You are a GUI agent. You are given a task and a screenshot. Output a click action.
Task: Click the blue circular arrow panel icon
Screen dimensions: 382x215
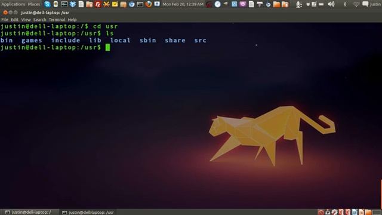pos(268,4)
